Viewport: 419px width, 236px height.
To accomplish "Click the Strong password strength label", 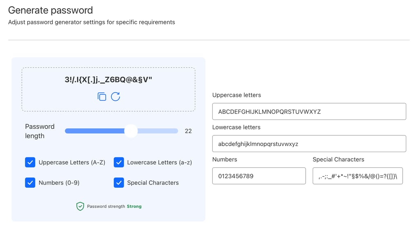I will [134, 207].
